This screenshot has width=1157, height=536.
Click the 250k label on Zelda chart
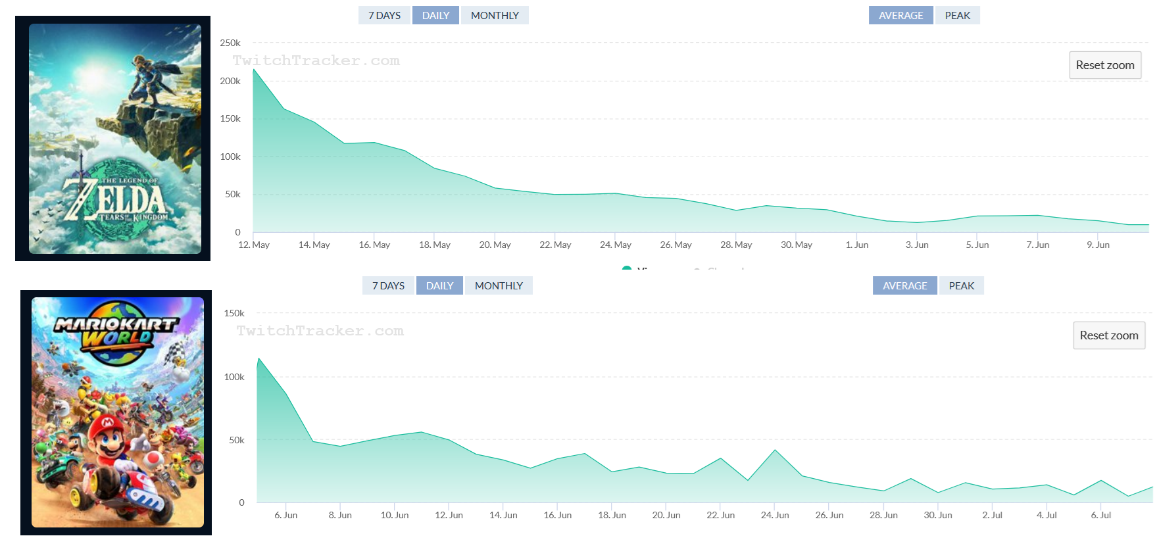point(230,43)
